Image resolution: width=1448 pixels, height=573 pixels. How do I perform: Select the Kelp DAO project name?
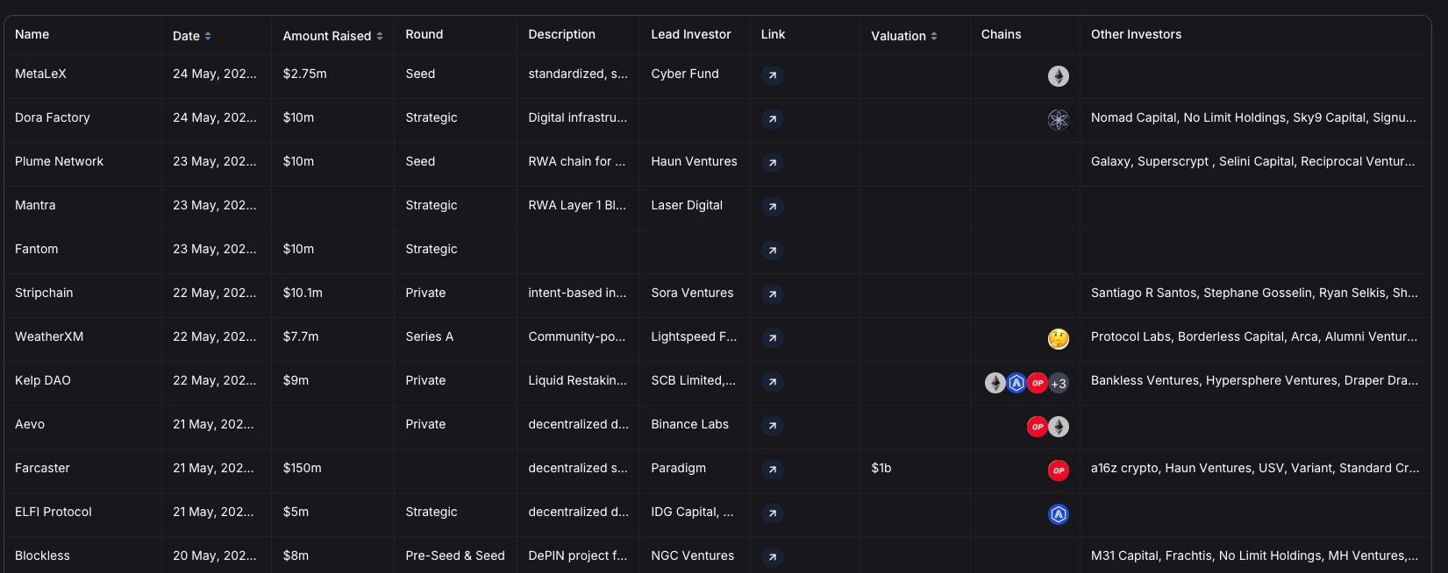[x=43, y=380]
